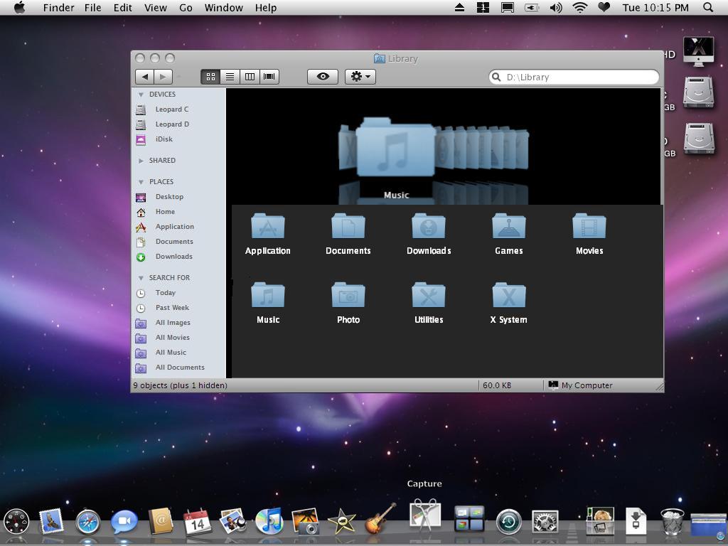This screenshot has height=546, width=728.
Task: Open the Apple menu
Action: pyautogui.click(x=20, y=7)
